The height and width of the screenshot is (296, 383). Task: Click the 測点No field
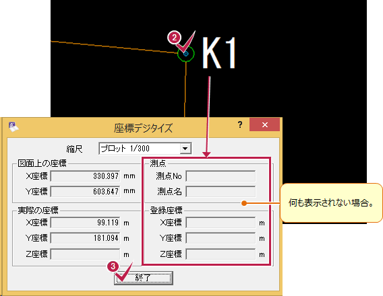(220, 176)
